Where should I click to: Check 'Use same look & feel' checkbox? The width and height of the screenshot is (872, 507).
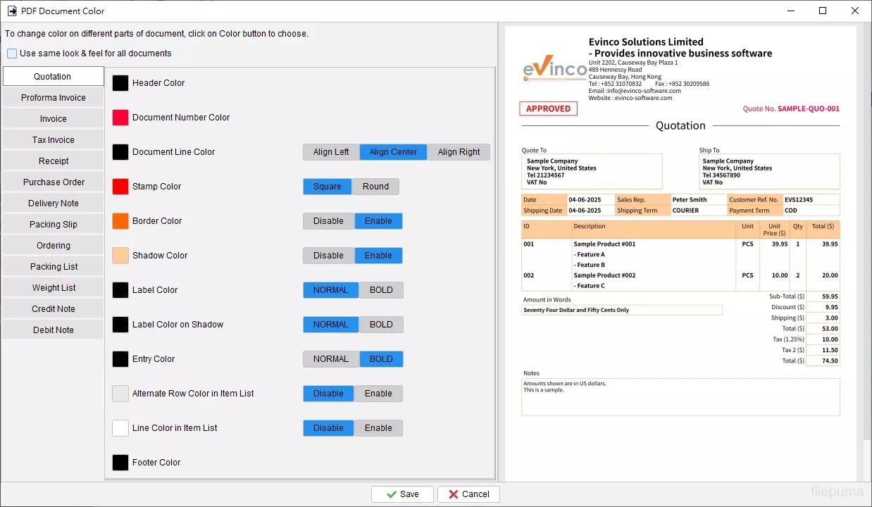13,54
